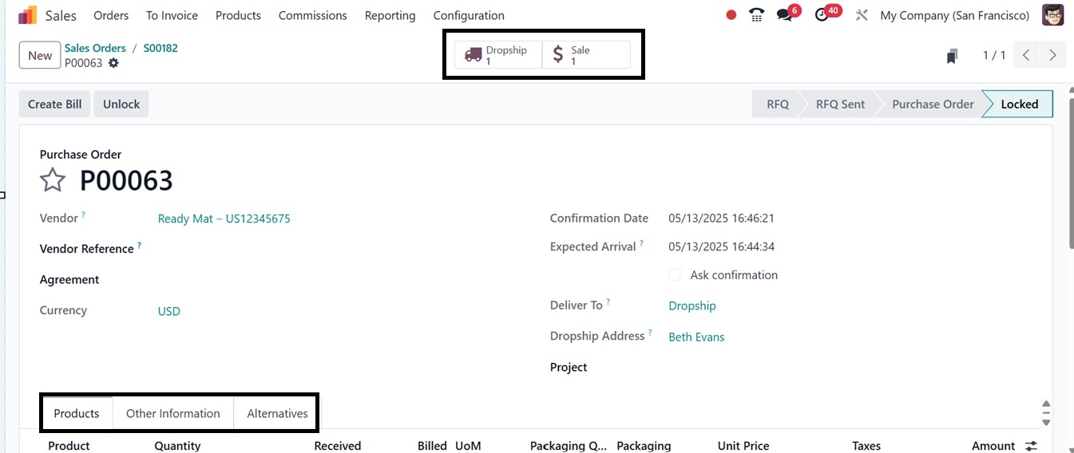The image size is (1074, 453).
Task: Open column options for the products table
Action: pyautogui.click(x=1032, y=446)
